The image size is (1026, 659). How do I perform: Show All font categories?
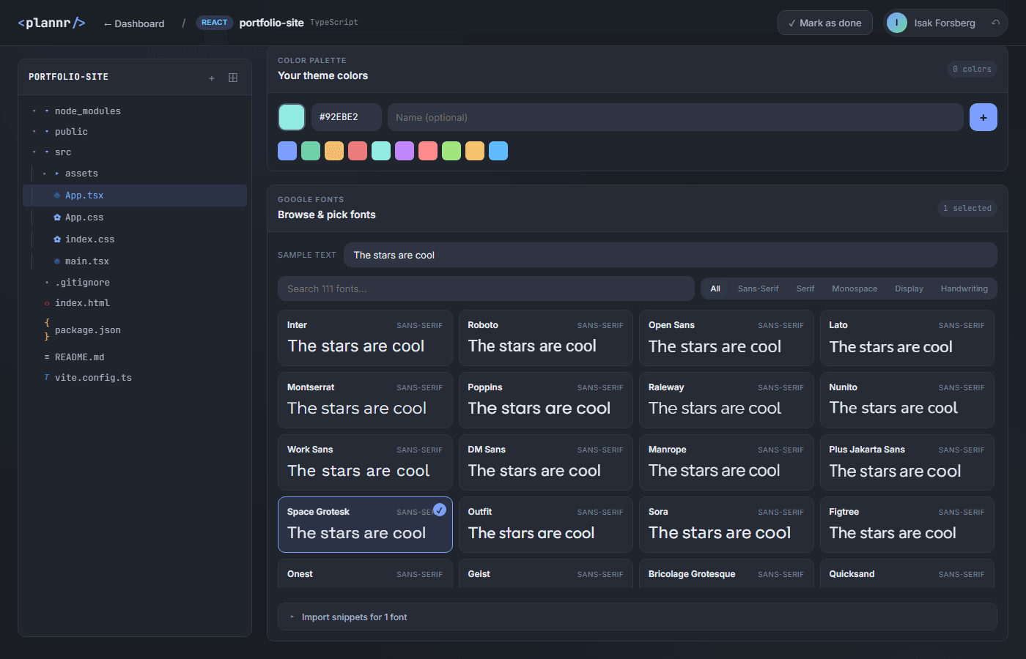click(x=715, y=288)
